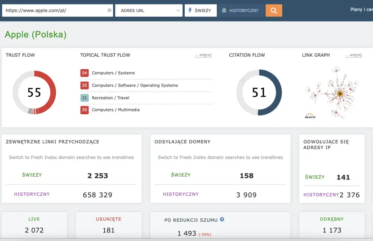
Task: Click fresh referring domains value 158
Action: click(x=247, y=175)
